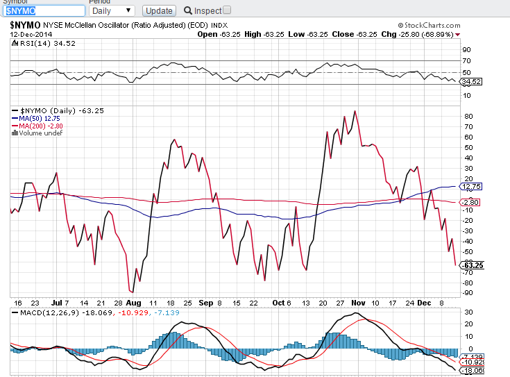
Task: Open the Daily period dropdown
Action: click(112, 10)
